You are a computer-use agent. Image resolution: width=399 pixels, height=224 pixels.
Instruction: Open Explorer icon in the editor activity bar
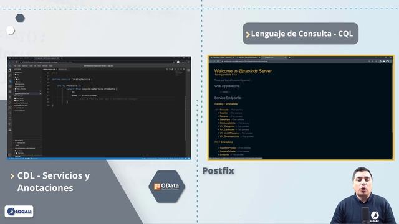[10, 70]
